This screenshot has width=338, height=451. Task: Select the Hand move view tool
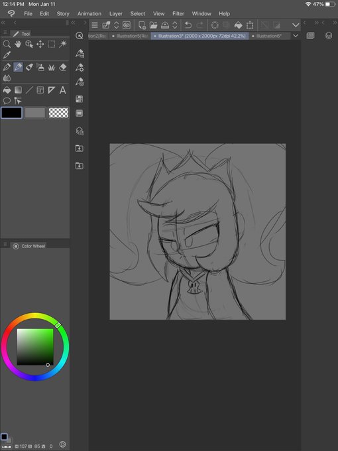[18, 44]
